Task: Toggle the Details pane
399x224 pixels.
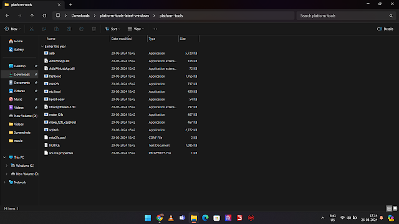Action: 385,29
